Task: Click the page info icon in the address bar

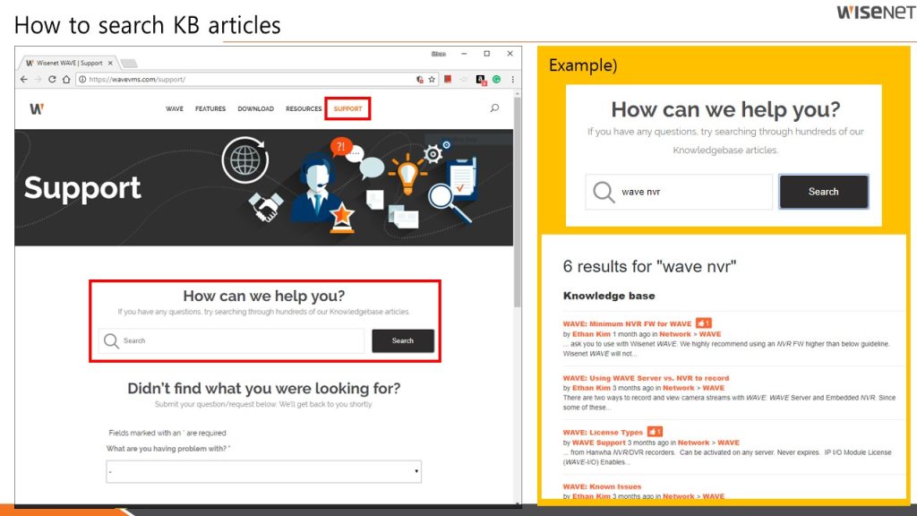Action: coord(81,80)
